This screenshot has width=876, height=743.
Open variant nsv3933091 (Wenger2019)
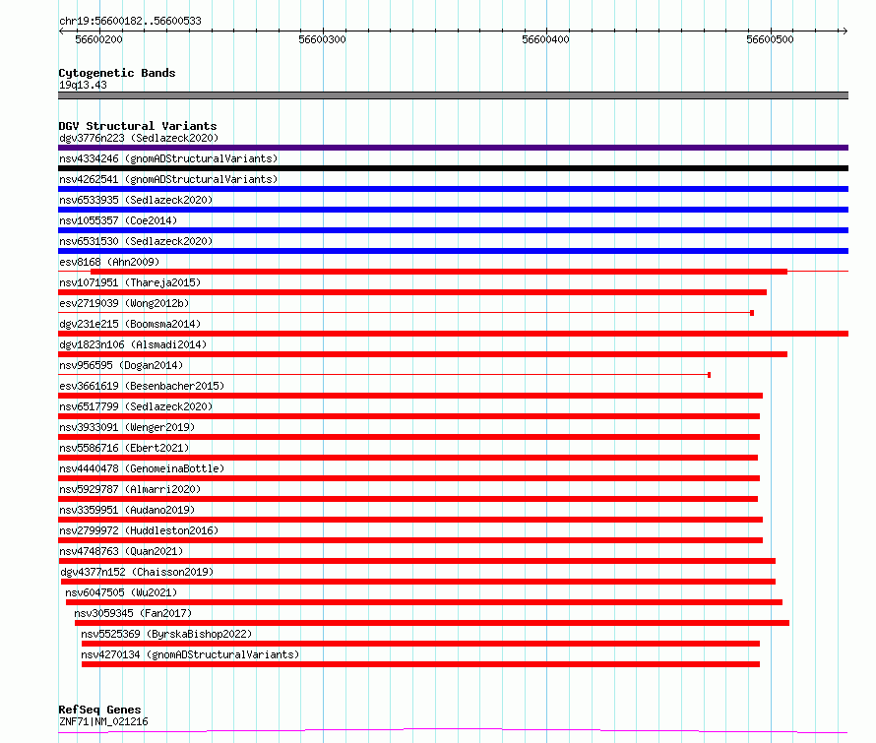(x=127, y=427)
